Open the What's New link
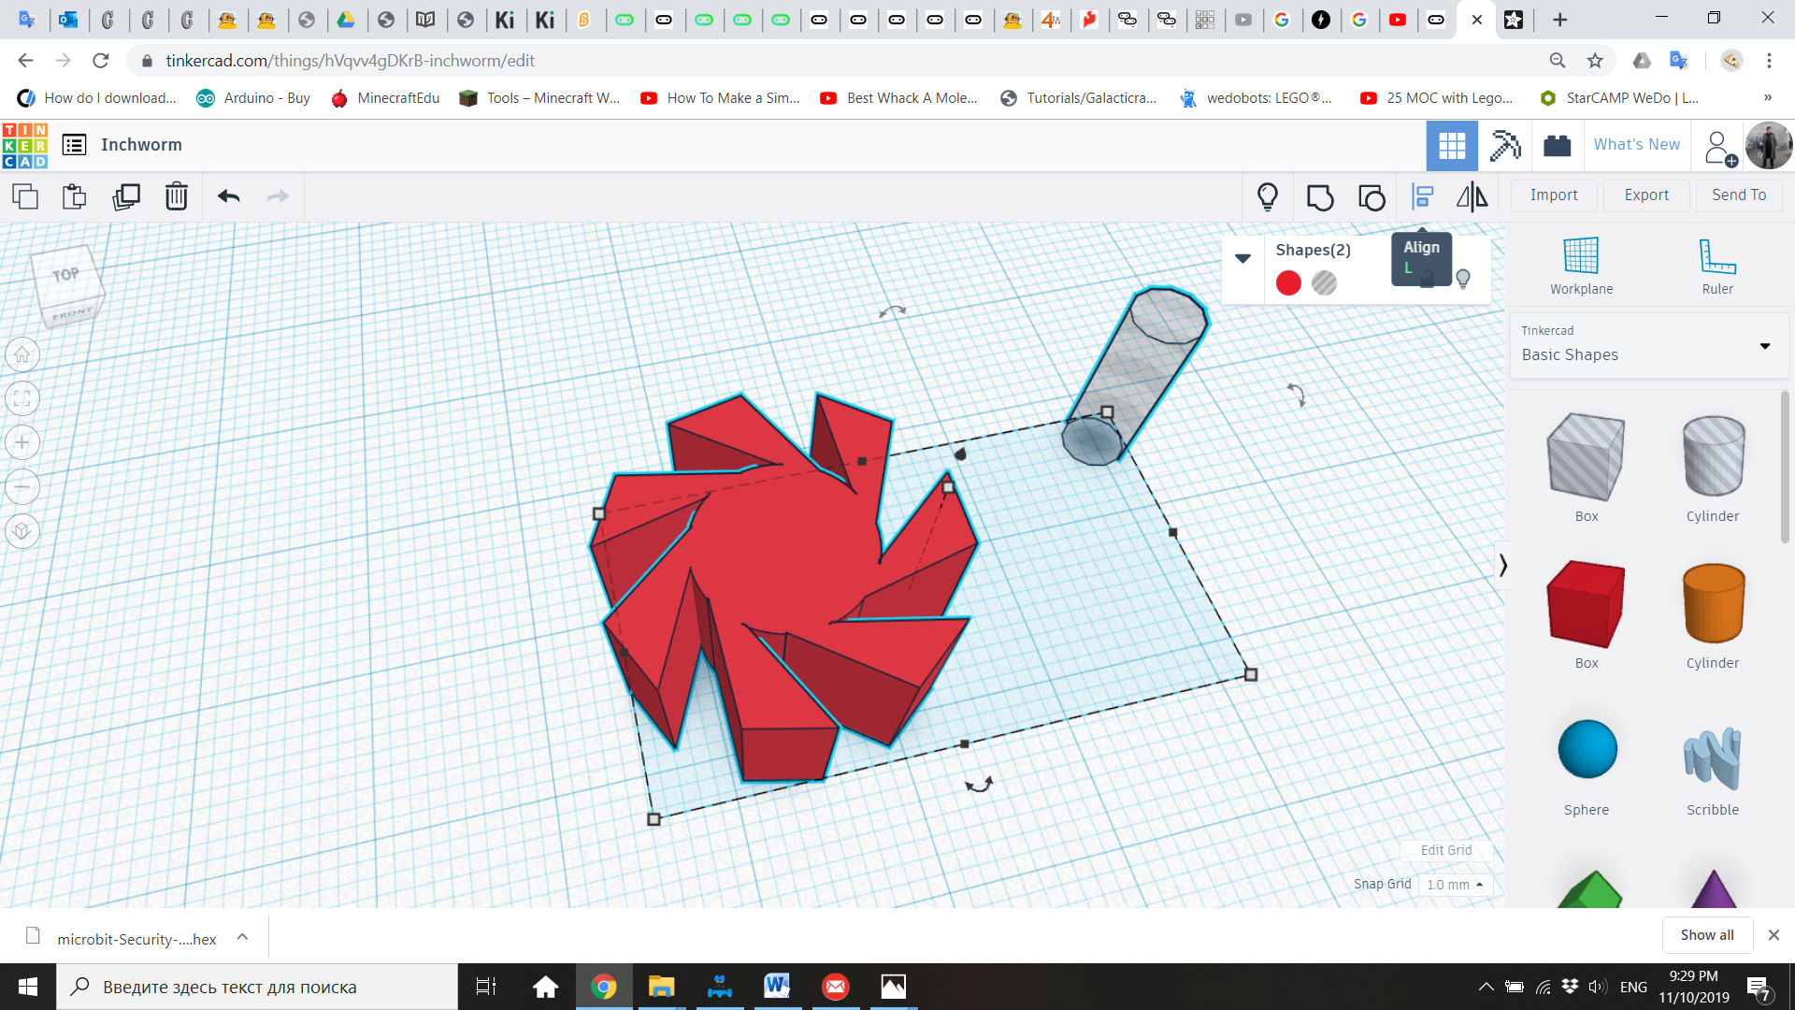This screenshot has height=1010, width=1795. click(1636, 144)
